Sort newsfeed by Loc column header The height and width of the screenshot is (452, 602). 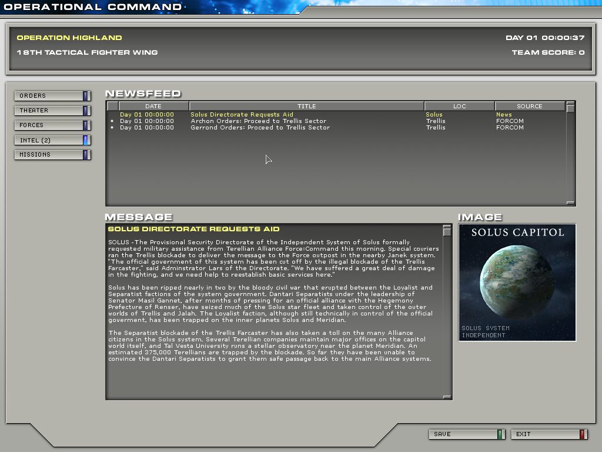[459, 106]
